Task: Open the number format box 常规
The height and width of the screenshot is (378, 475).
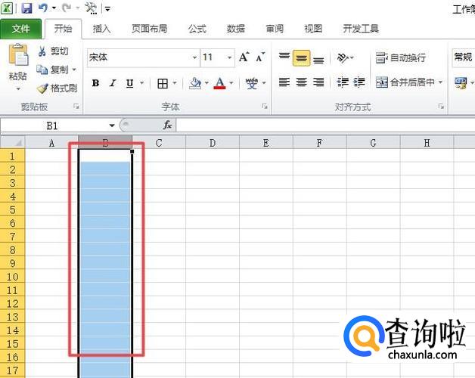Action: pos(464,57)
